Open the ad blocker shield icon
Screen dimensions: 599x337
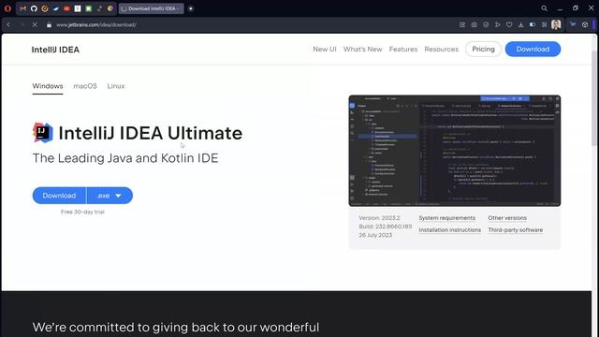[486, 25]
